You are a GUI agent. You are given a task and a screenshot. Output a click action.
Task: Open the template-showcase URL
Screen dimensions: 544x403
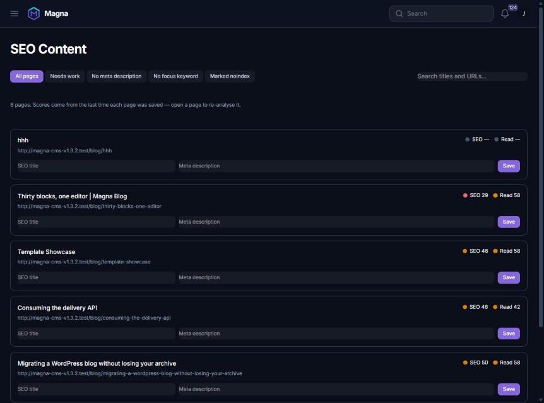click(84, 262)
